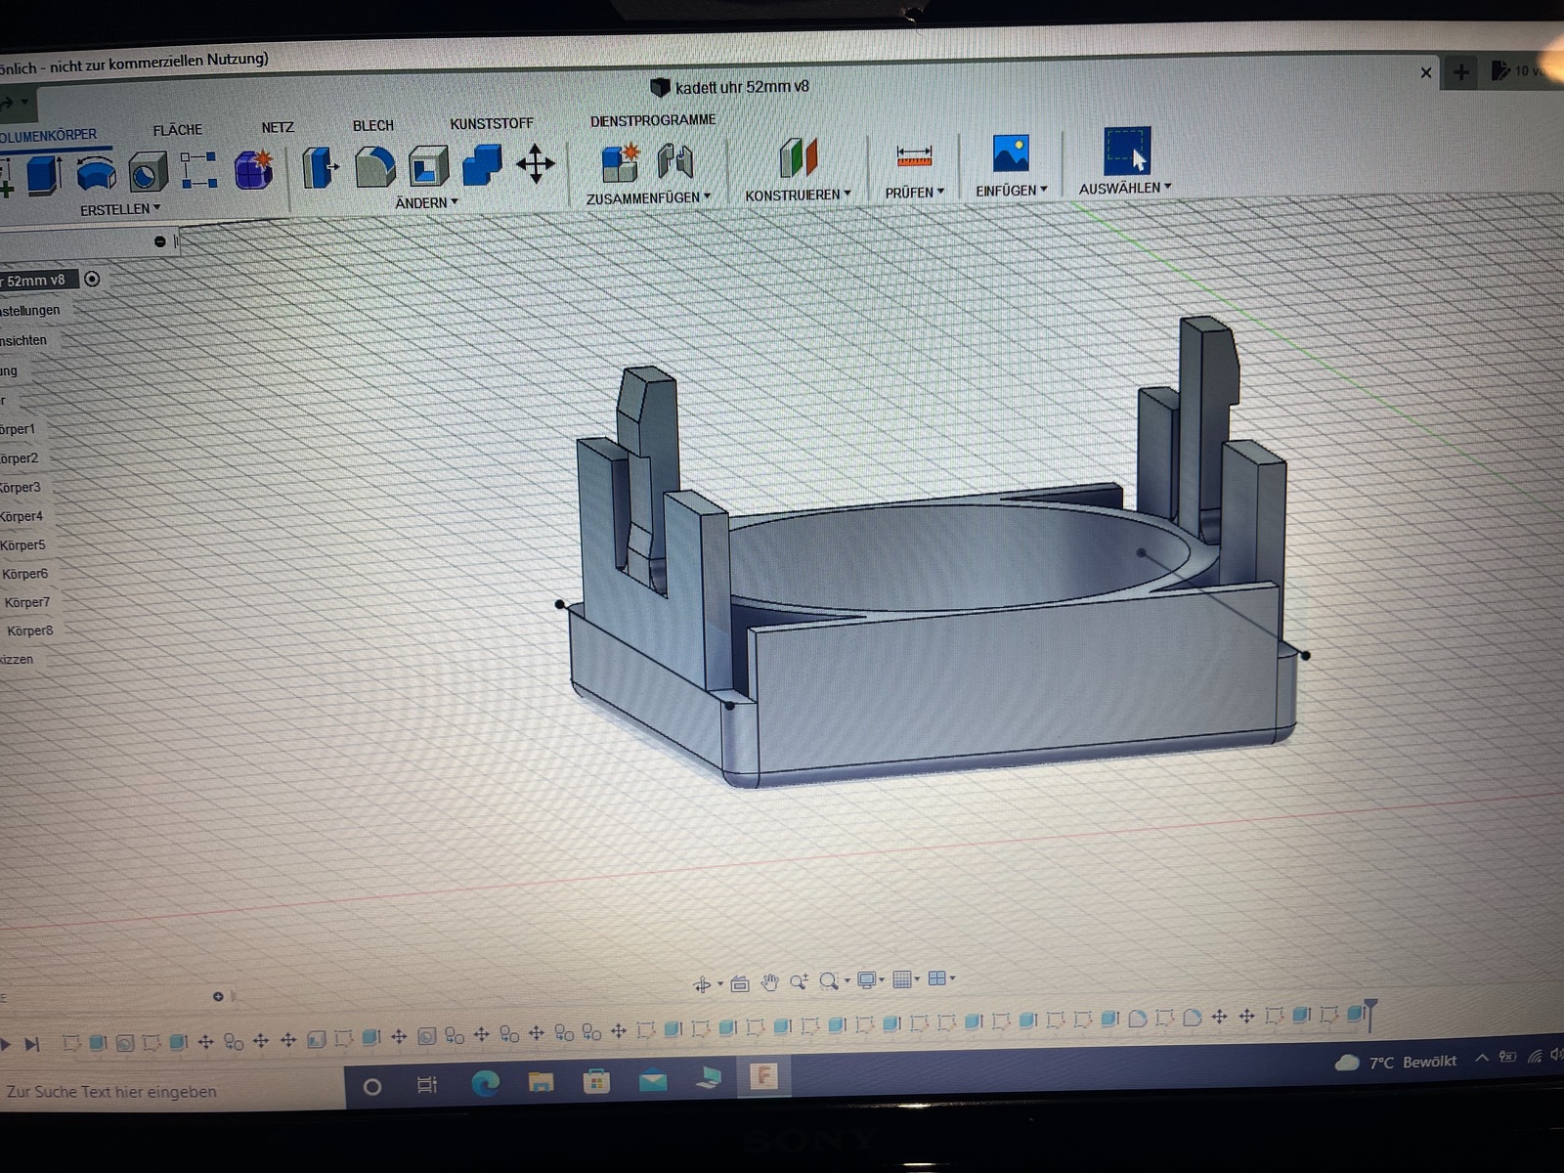Toggle the activate radio button beside 52mm v8

pos(92,279)
